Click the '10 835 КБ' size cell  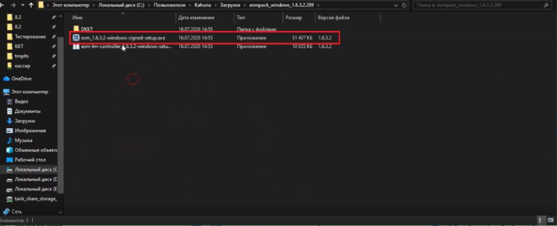302,46
